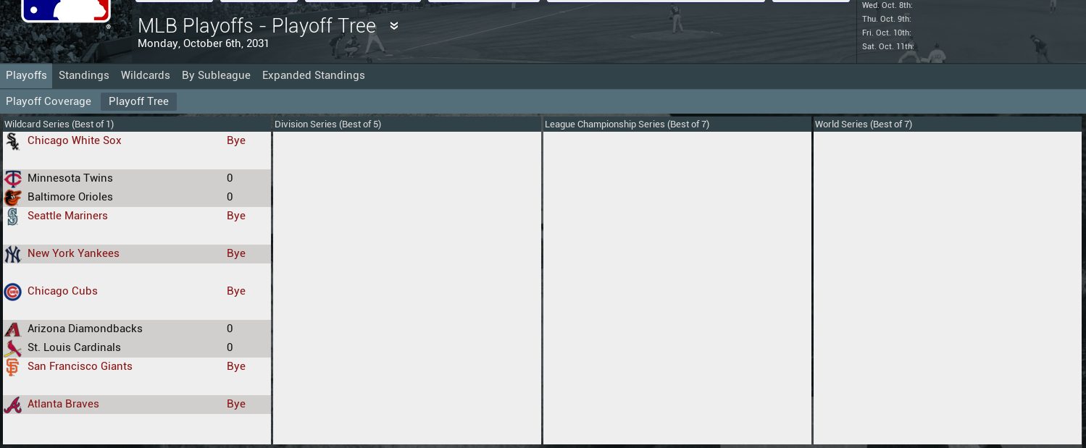Screen dimensions: 1086x448
Task: Click the Baltimore Orioles series score 0
Action: 230,197
